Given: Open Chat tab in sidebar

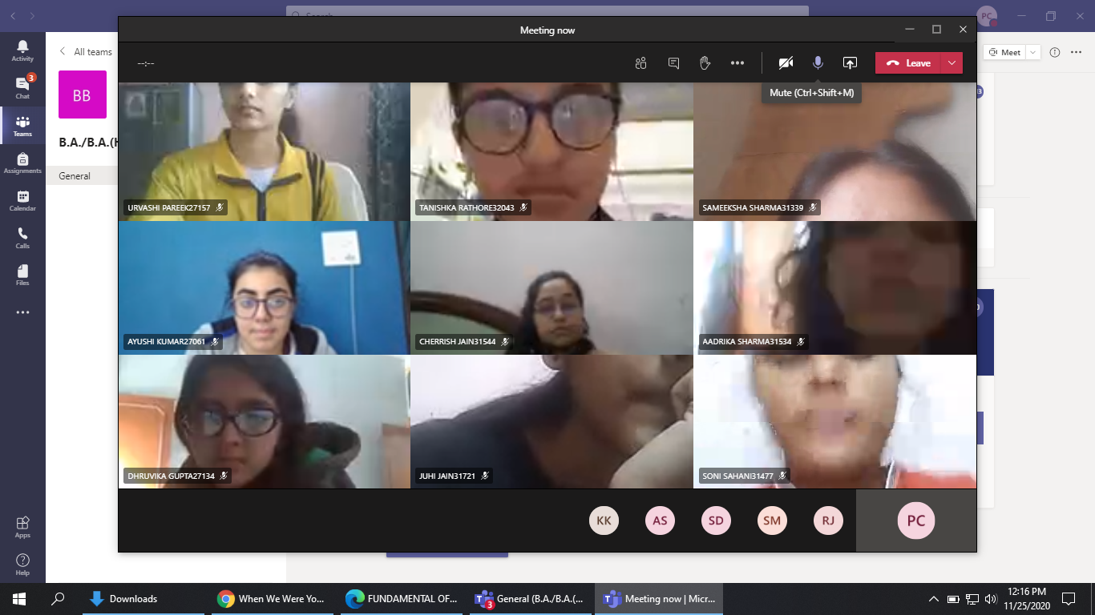Looking at the screenshot, I should tap(22, 88).
